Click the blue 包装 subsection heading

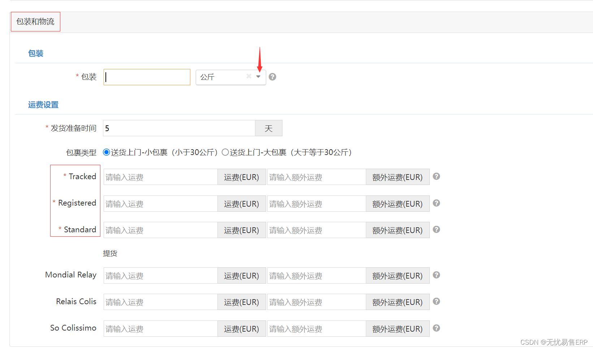[x=36, y=53]
